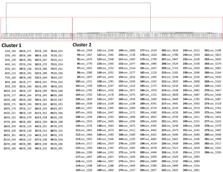Click the "Cluster 1" heading
223x172 pixels.
[x=11, y=46]
